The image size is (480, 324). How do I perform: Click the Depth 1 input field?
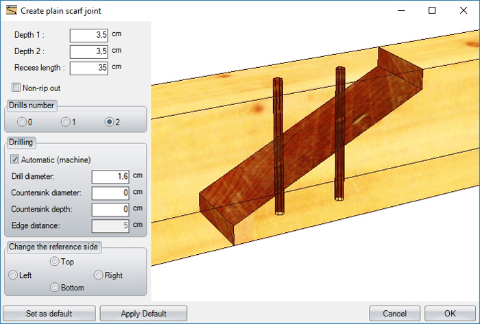coord(88,36)
